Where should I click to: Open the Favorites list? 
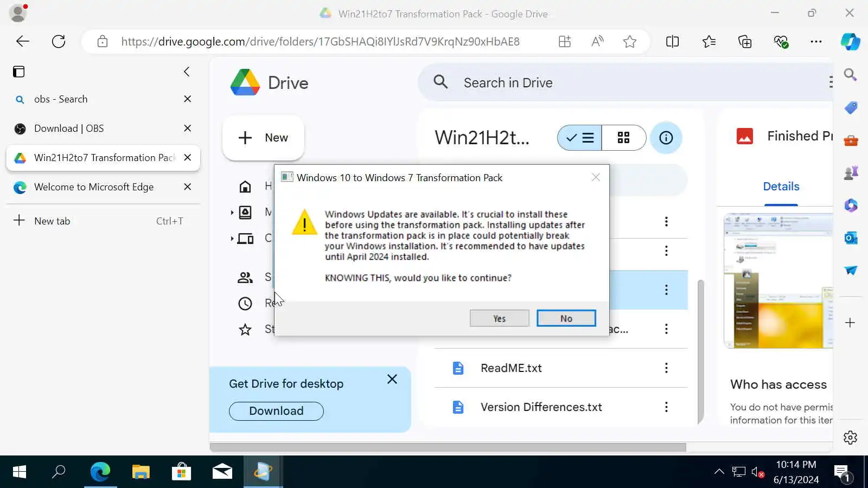click(709, 41)
